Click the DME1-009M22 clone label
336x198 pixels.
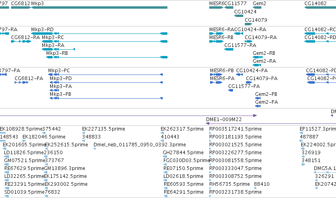tap(224, 119)
